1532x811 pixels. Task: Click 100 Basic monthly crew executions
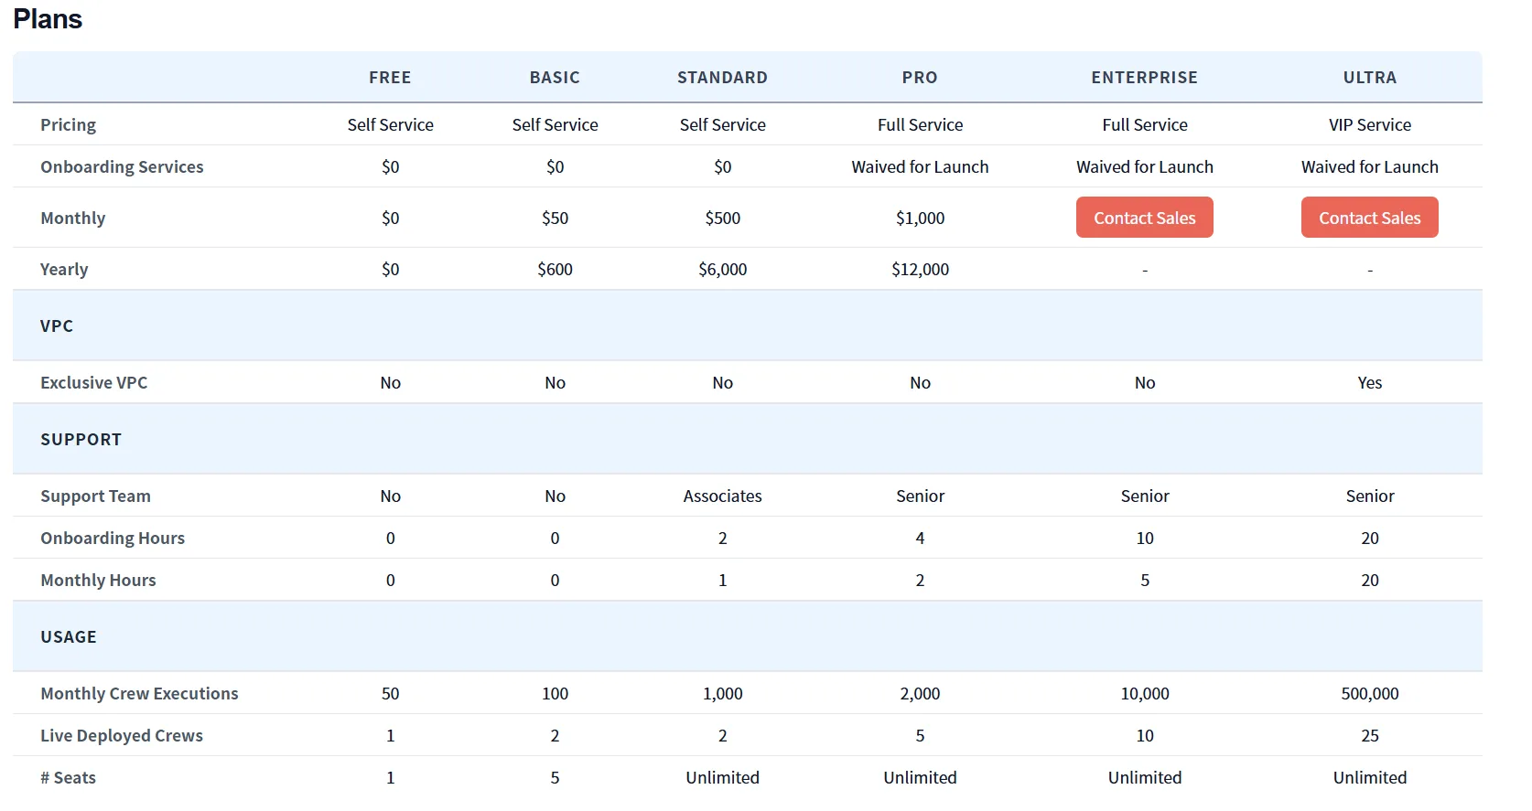coord(555,694)
